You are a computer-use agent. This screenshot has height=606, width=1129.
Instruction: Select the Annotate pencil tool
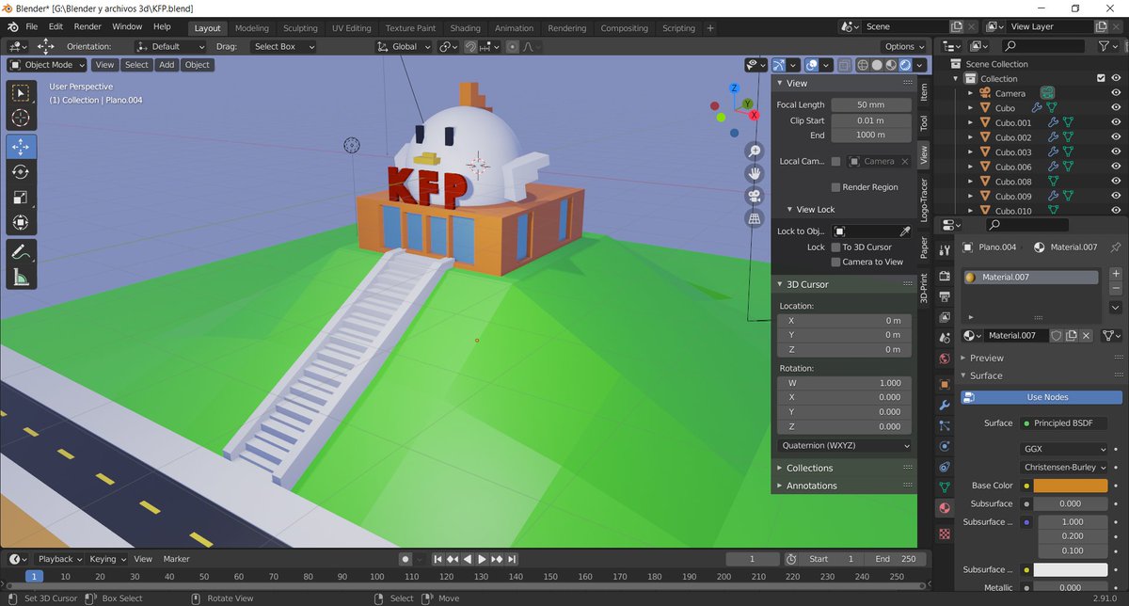click(x=22, y=251)
